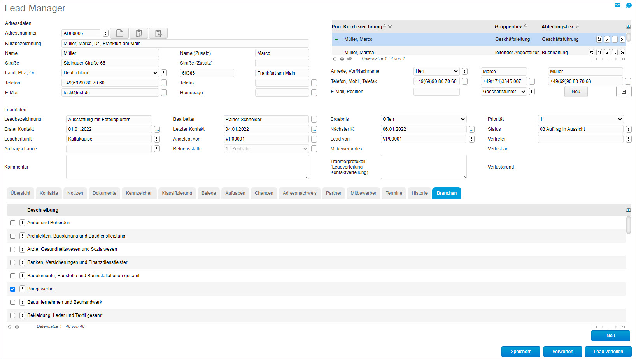This screenshot has height=359, width=636.
Task: Uncheck the Baugewerbe checkbox
Action: 13,289
